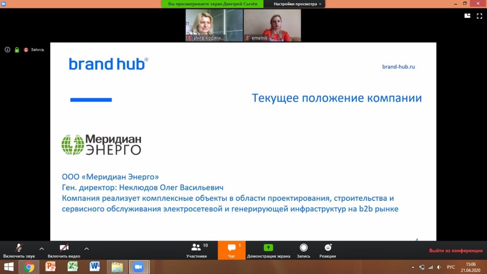The height and width of the screenshot is (274, 487).
Task: Click the green encryption lock icon
Action: tap(16, 50)
